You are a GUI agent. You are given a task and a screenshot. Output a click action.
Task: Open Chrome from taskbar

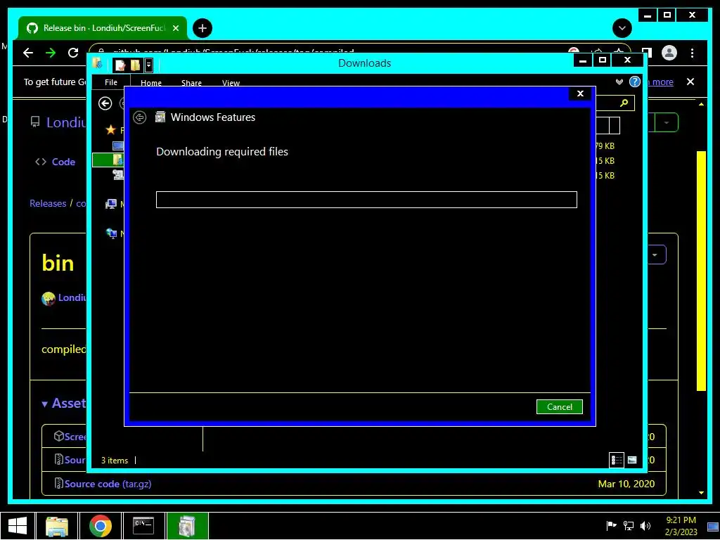(x=100, y=526)
